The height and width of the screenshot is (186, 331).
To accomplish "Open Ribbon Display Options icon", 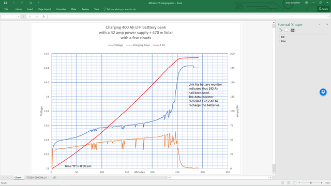I will [306, 3].
